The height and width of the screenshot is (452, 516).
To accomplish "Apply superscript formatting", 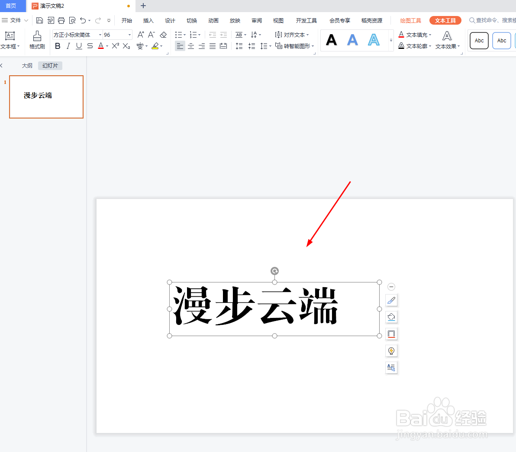I will click(115, 46).
